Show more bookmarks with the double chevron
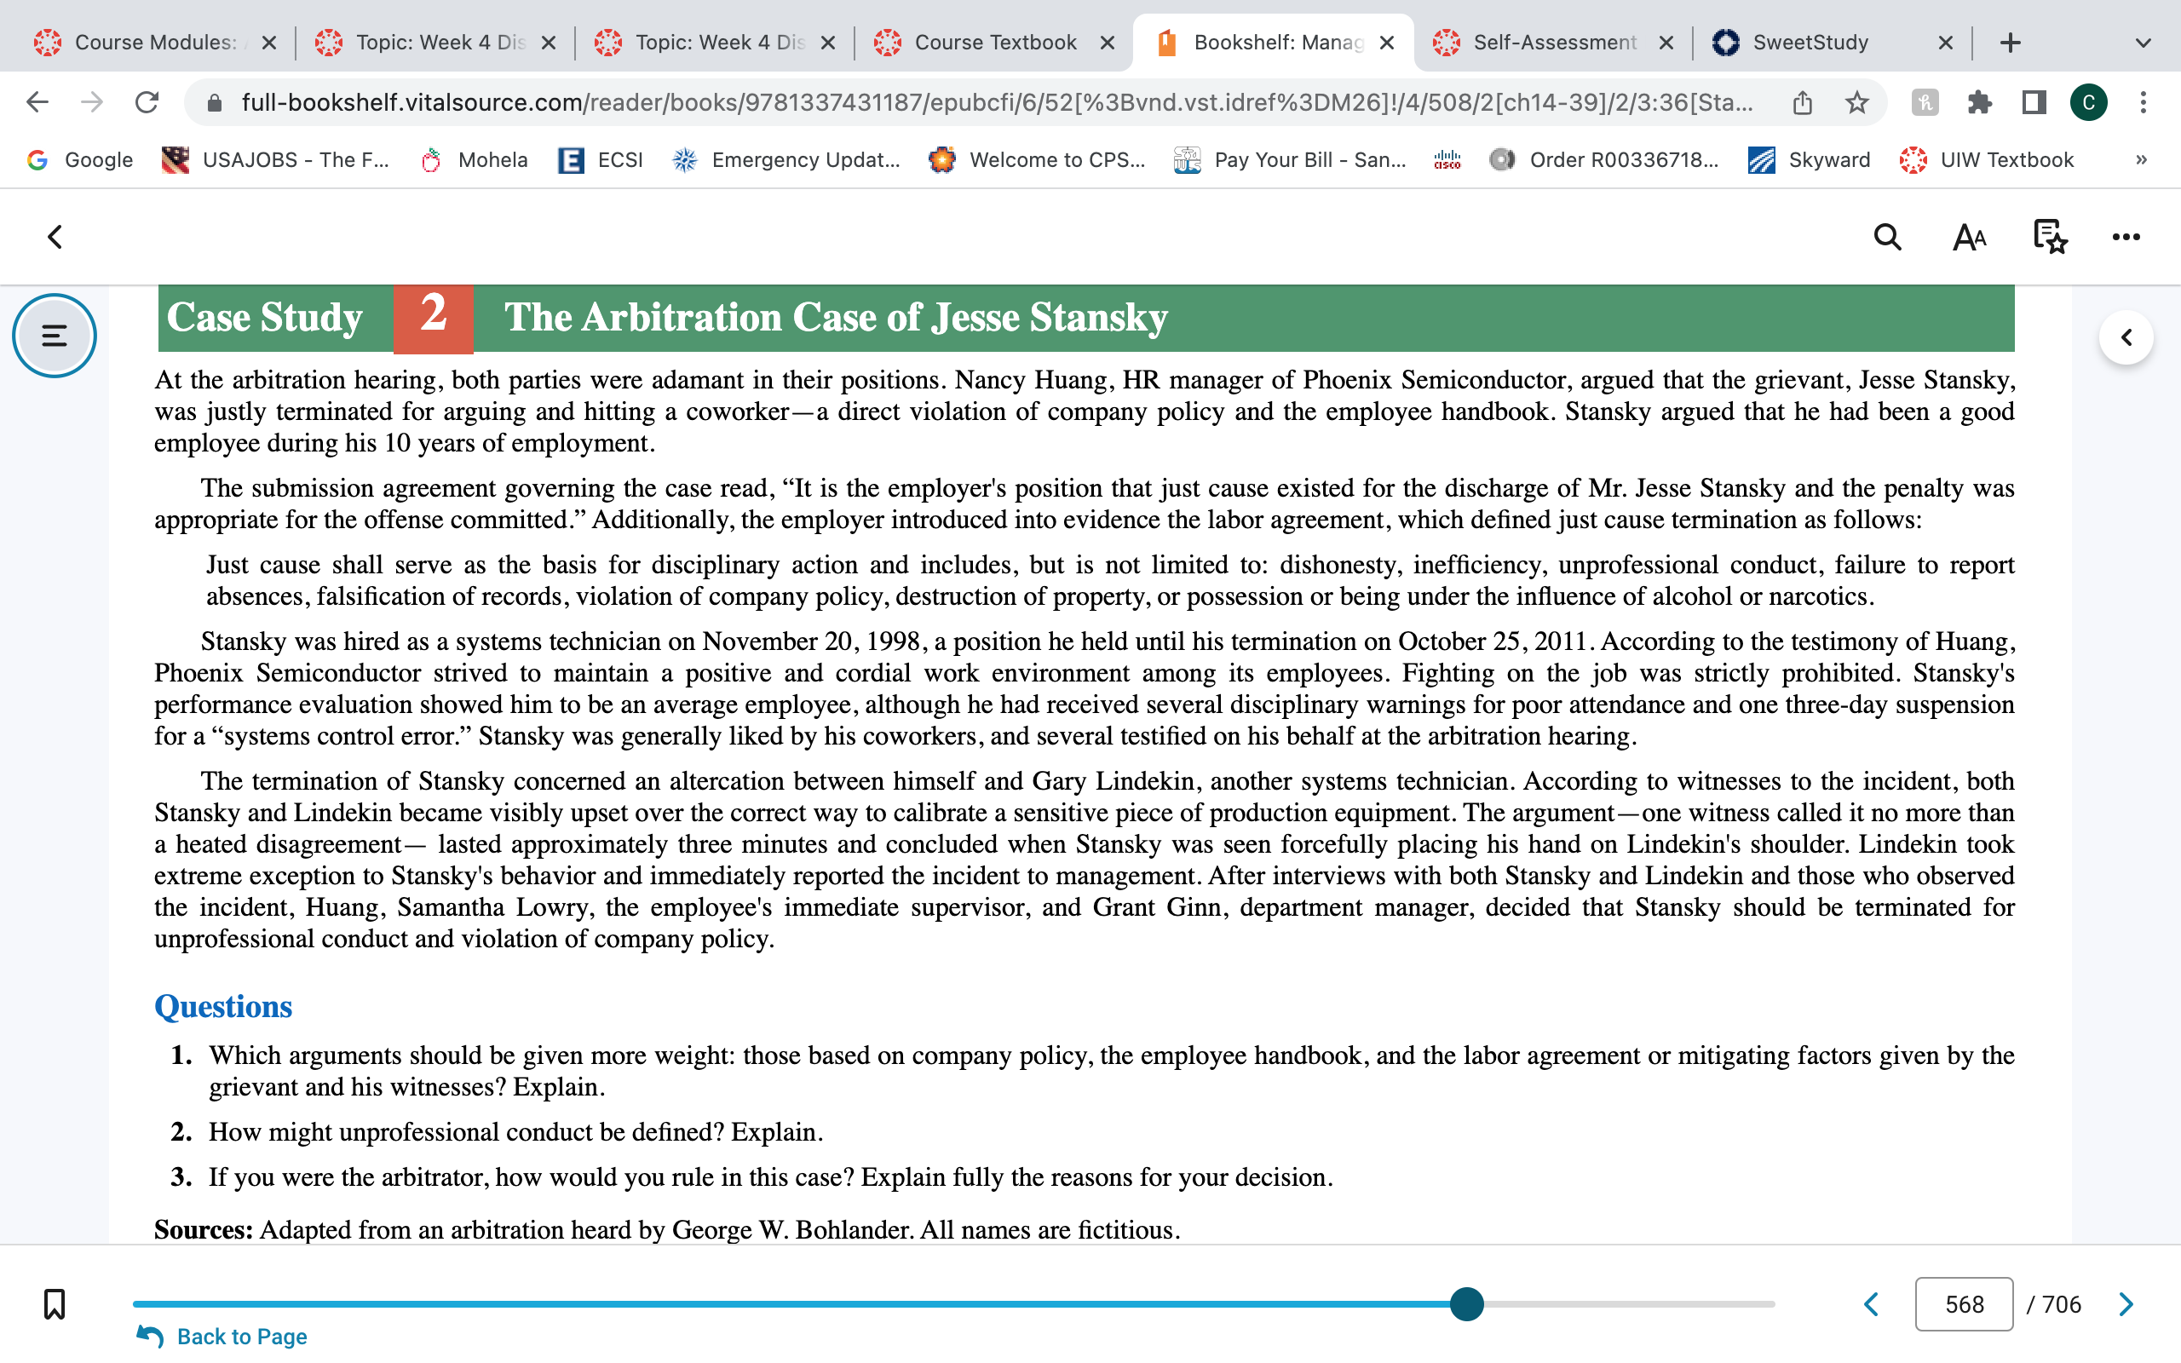Image resolution: width=2181 pixels, height=1363 pixels. coord(2141,159)
